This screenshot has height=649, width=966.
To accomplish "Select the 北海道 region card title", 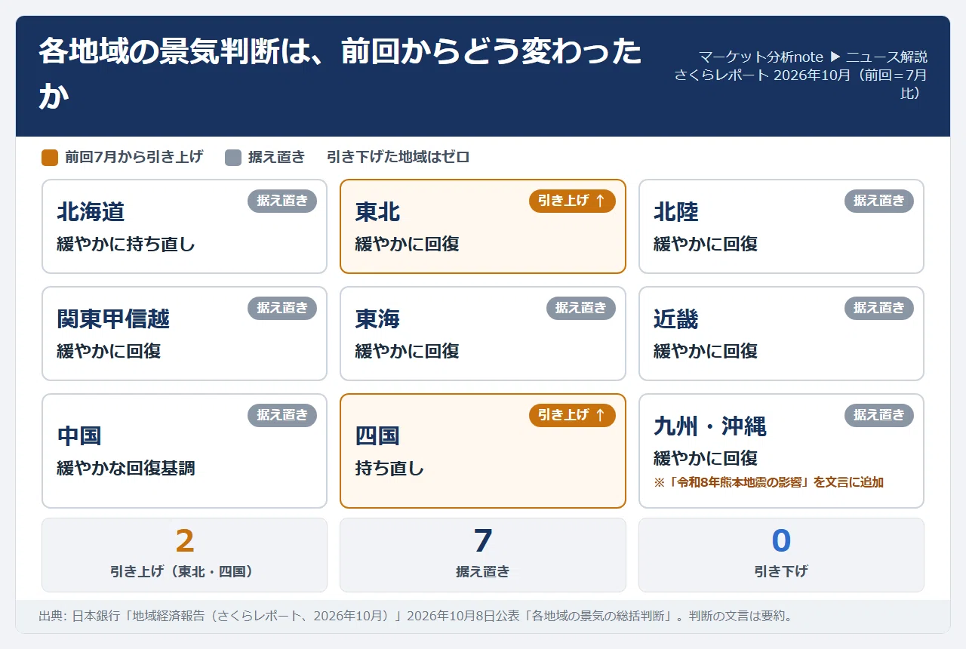I will click(91, 212).
